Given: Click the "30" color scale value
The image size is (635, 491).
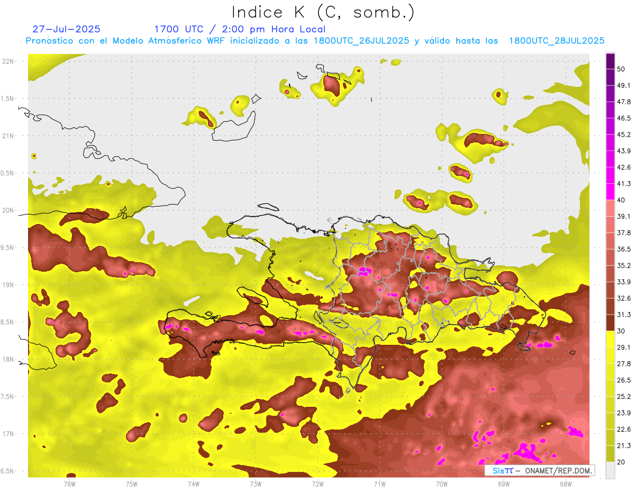Looking at the screenshot, I should [x=621, y=331].
